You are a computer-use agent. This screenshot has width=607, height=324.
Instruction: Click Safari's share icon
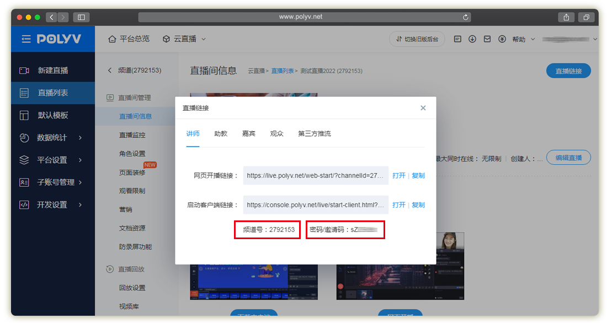point(566,17)
